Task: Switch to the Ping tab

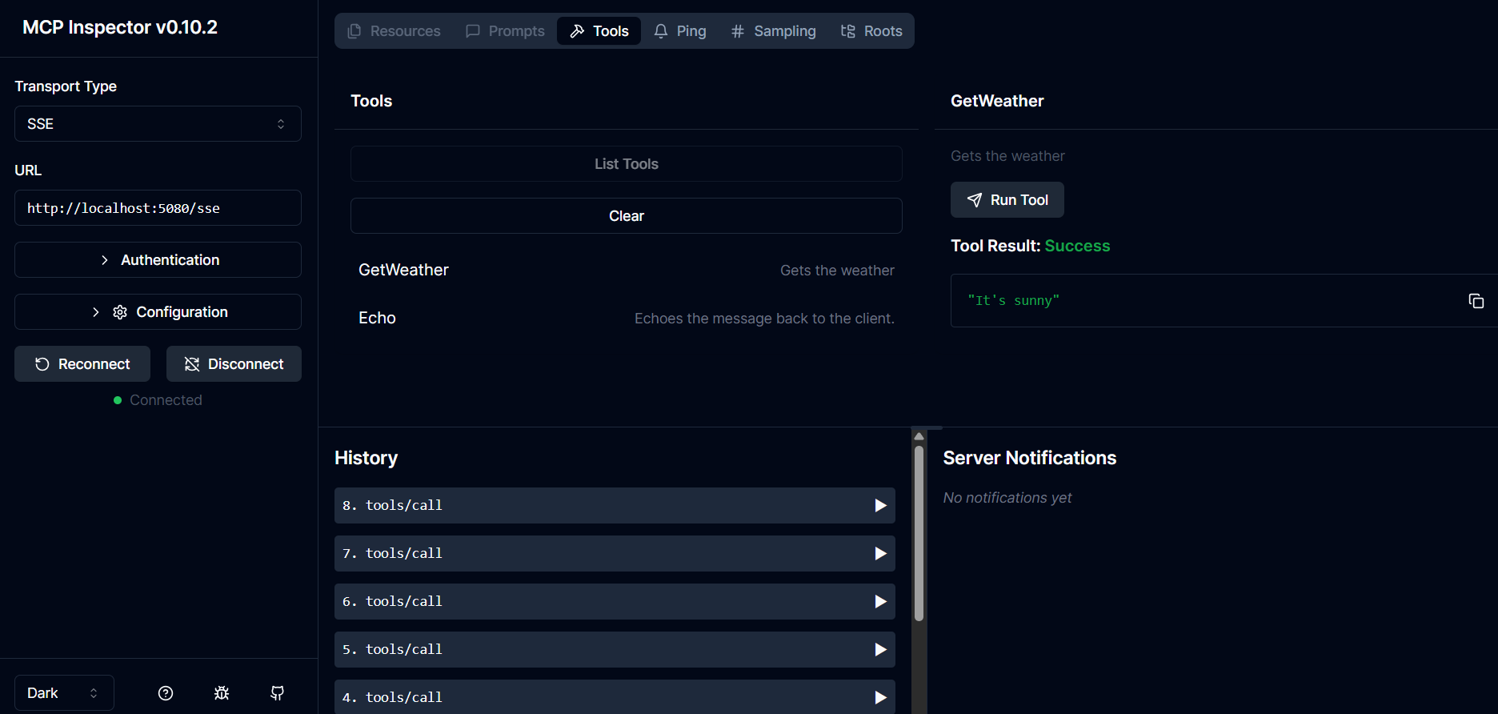Action: (680, 31)
